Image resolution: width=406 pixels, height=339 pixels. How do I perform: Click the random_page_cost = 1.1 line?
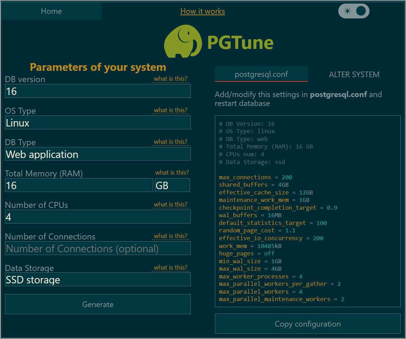[257, 230]
